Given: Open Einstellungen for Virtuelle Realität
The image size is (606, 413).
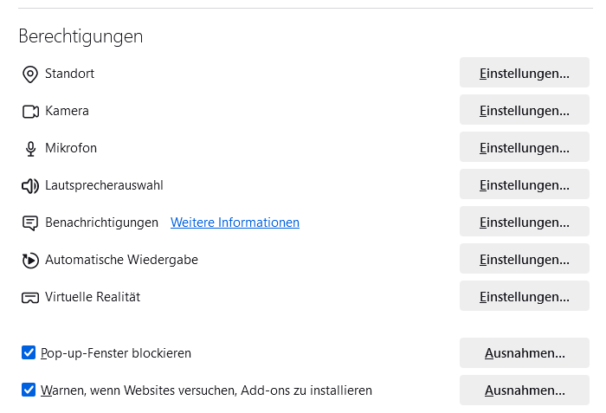Looking at the screenshot, I should pyautogui.click(x=525, y=296).
